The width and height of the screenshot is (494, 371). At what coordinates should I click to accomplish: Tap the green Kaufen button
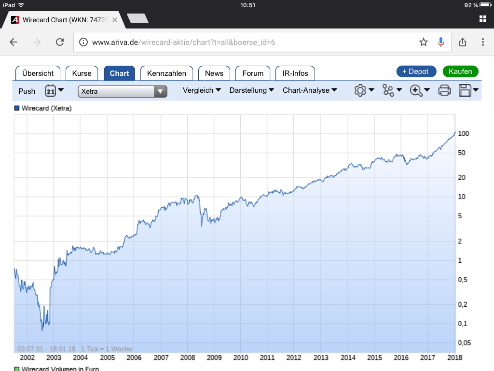460,71
